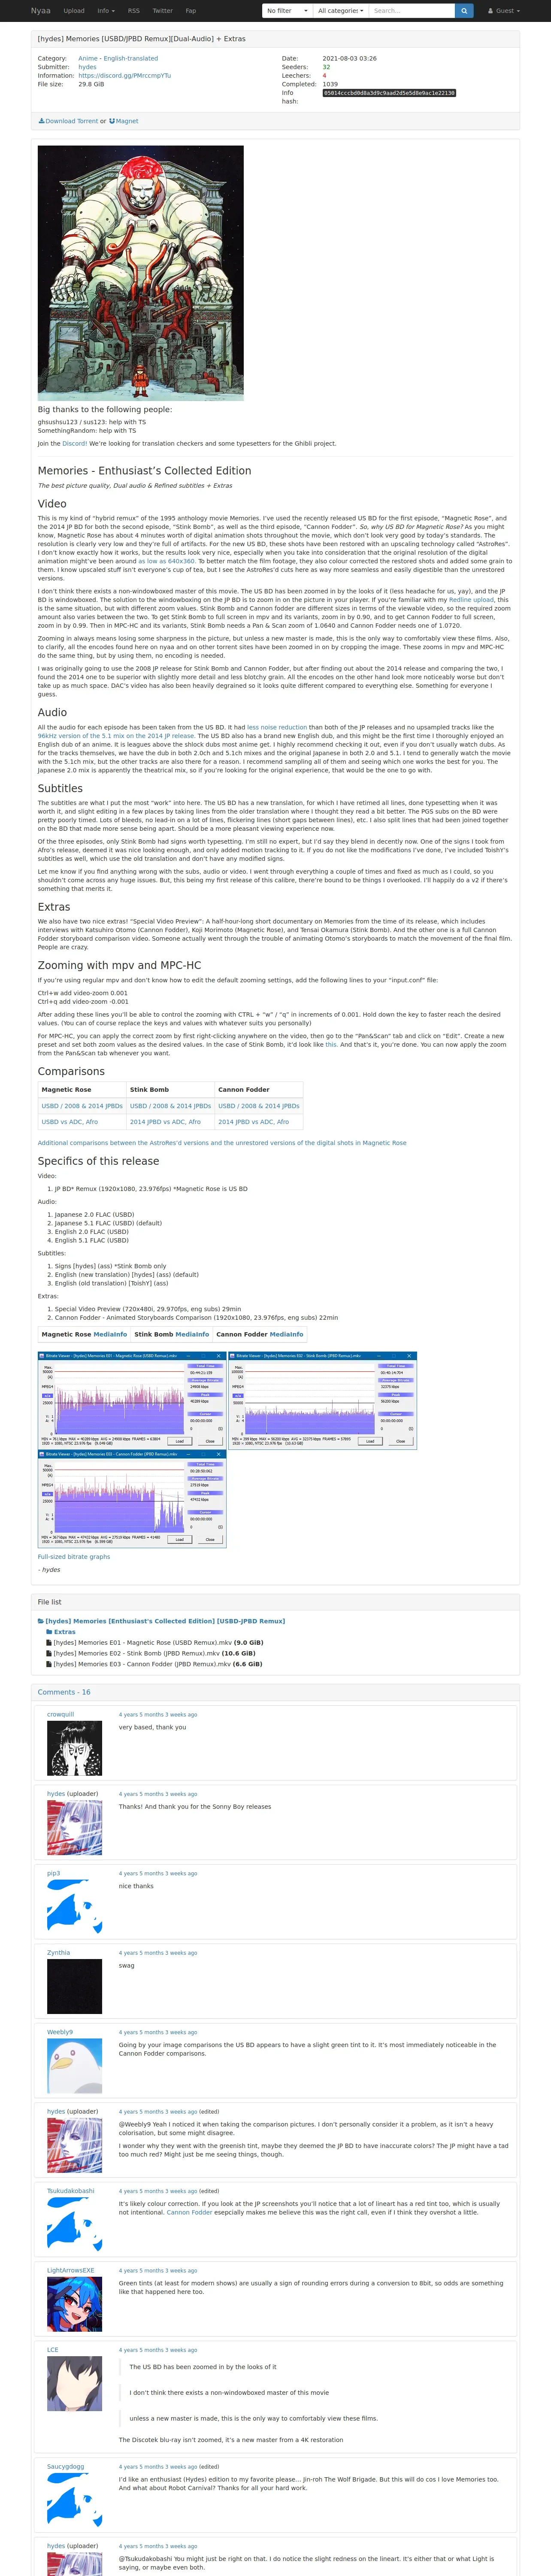Image resolution: width=551 pixels, height=2576 pixels.
Task: Click the magnifier search button
Action: (x=463, y=11)
